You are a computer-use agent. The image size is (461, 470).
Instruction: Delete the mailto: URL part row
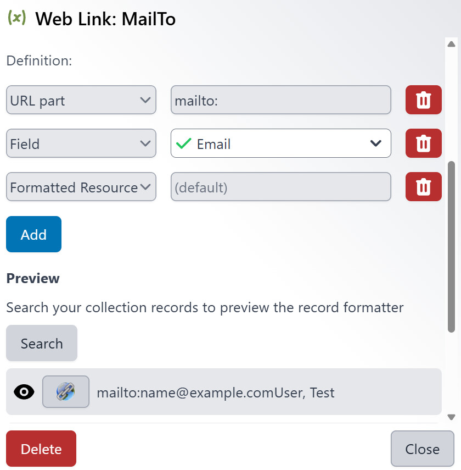[423, 100]
